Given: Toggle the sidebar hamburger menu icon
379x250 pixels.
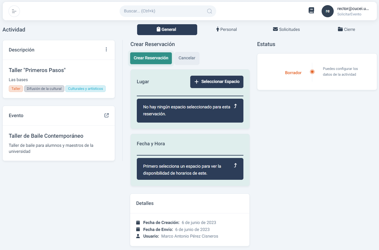Looking at the screenshot, I should click(x=14, y=11).
